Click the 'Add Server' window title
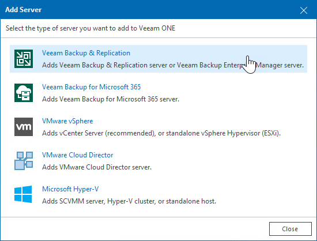Screen dimensions: 317x241 click(x=24, y=10)
